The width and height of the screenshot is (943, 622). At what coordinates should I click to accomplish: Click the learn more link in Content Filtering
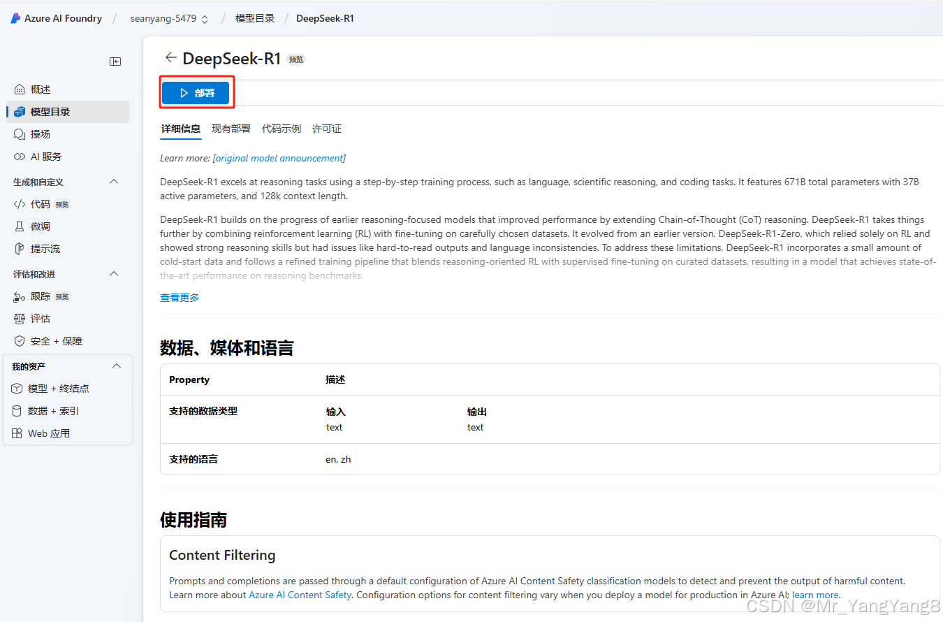coord(815,595)
